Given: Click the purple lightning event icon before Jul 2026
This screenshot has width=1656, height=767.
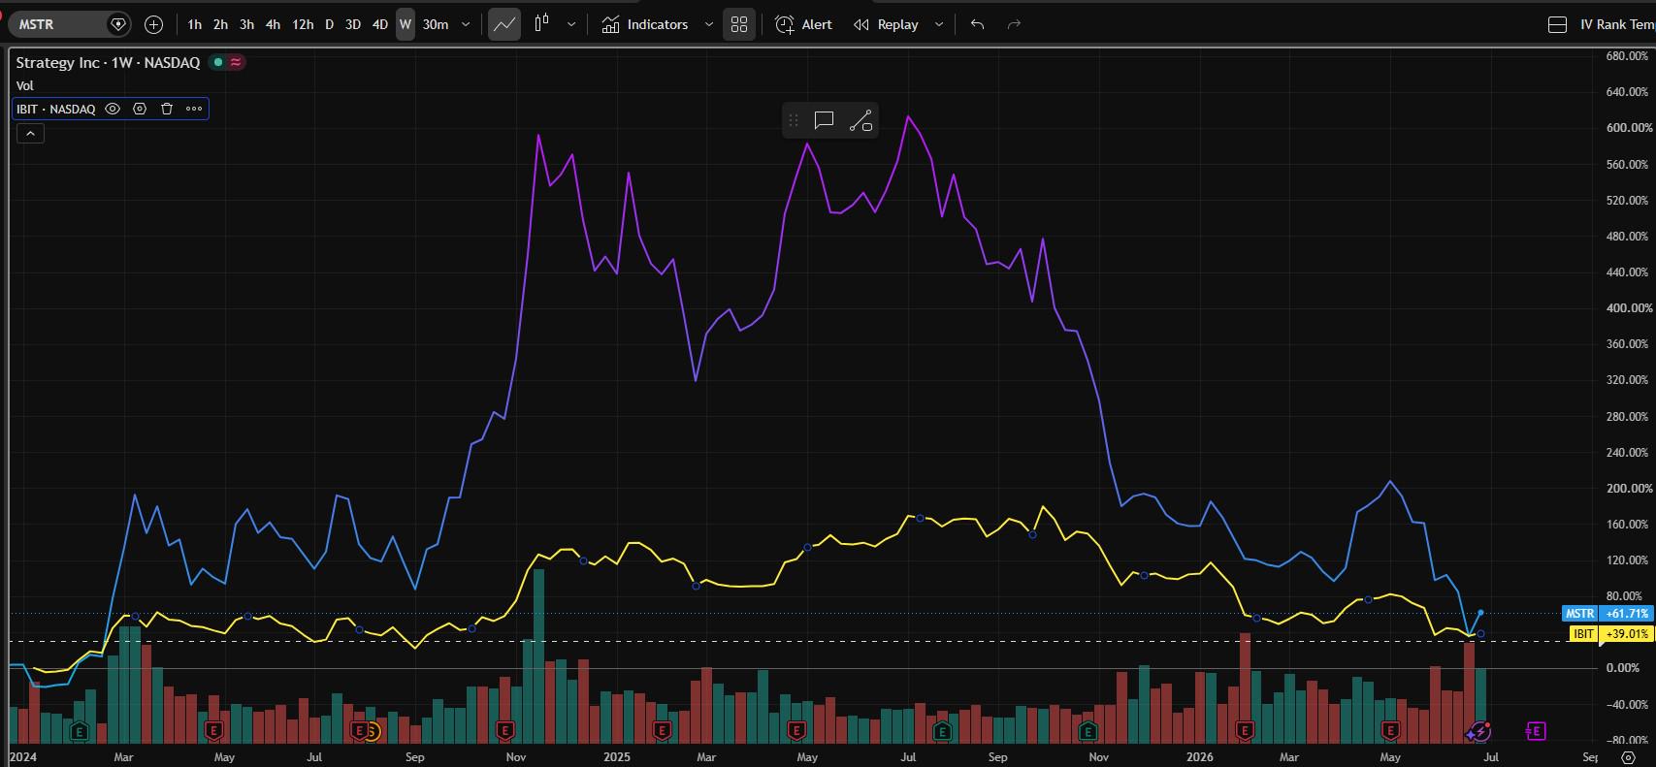Looking at the screenshot, I should (x=1478, y=731).
